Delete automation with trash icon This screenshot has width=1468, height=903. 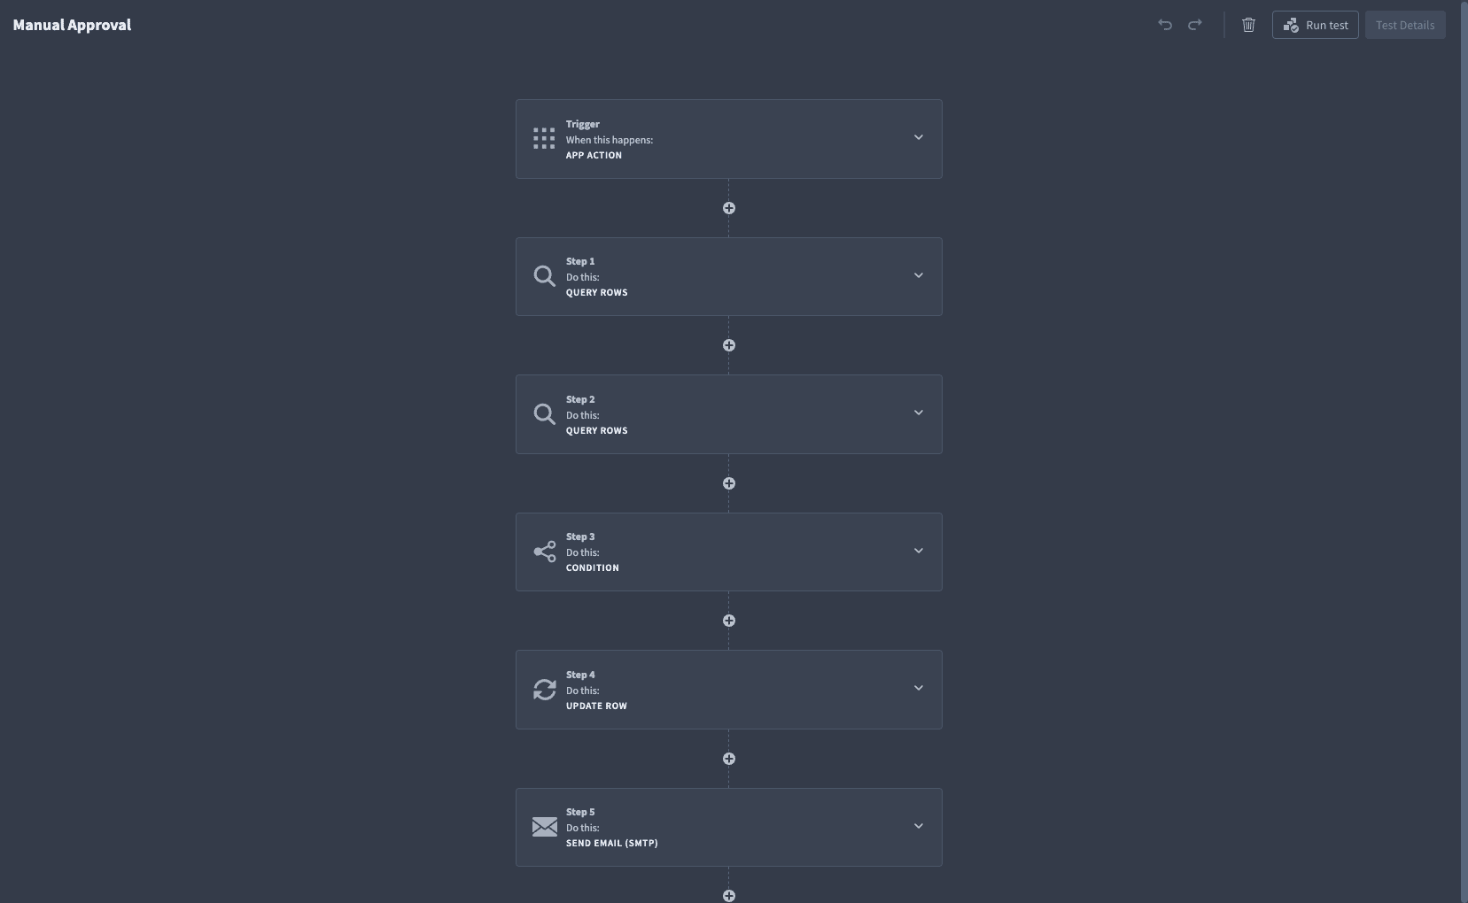tap(1248, 25)
